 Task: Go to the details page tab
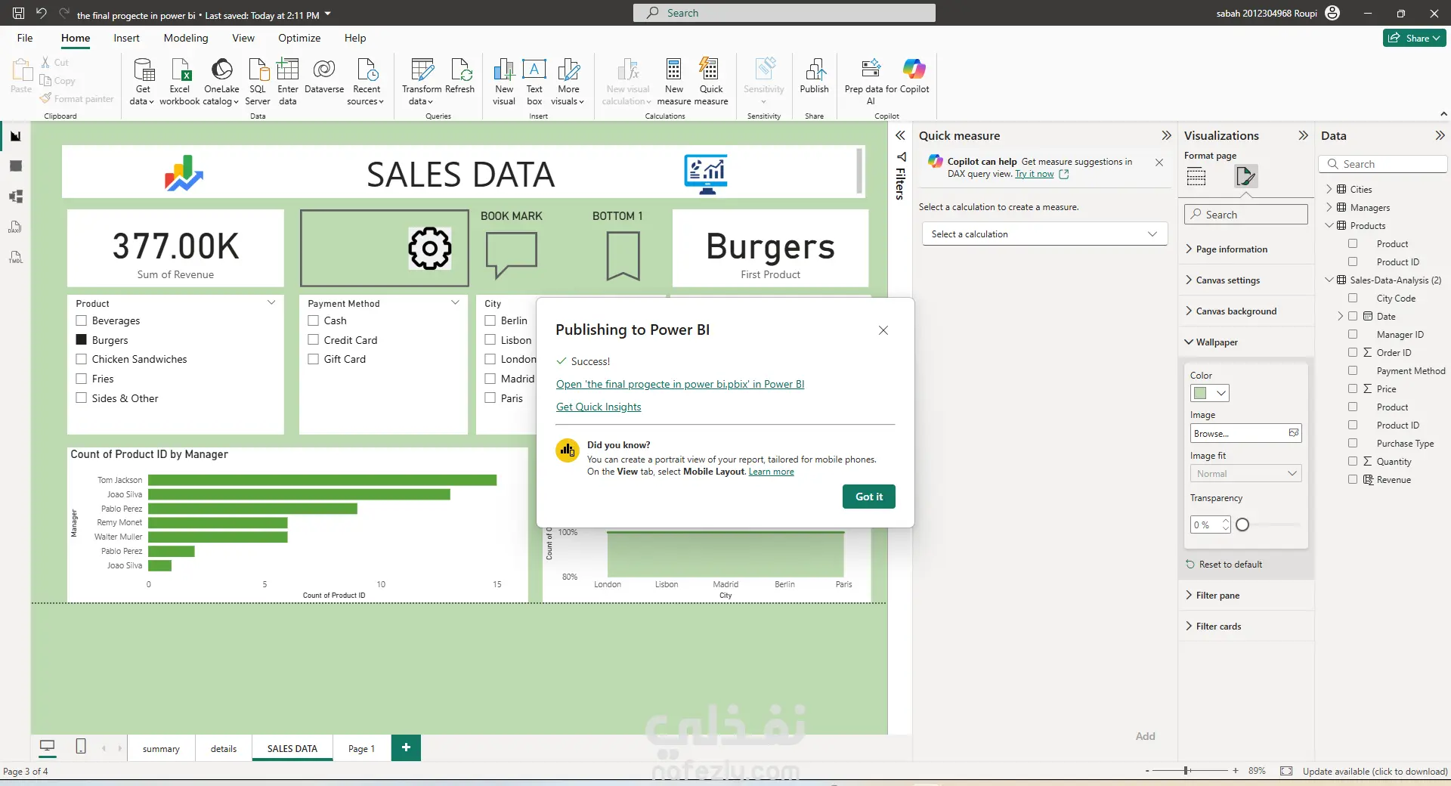[224, 748]
